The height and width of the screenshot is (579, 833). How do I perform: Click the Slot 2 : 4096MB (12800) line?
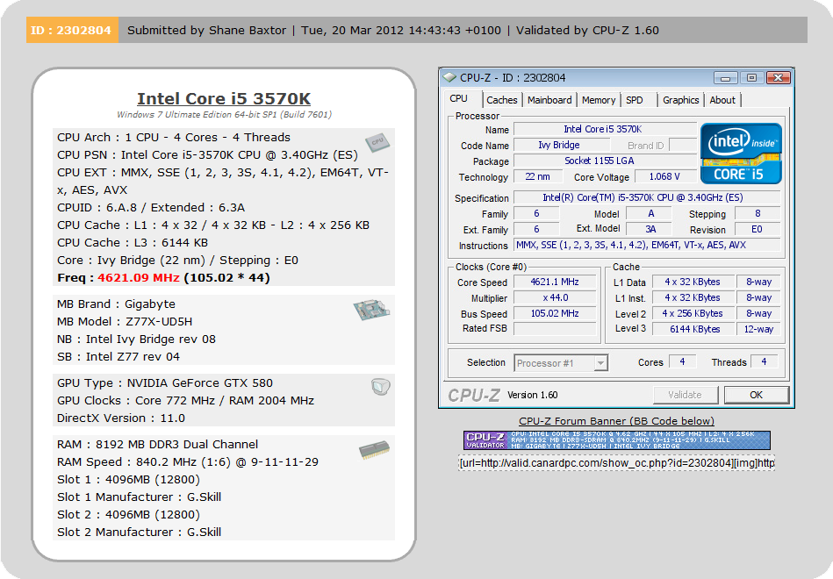pyautogui.click(x=128, y=515)
